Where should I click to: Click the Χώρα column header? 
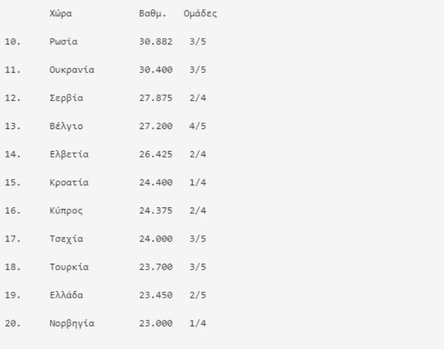coord(60,14)
